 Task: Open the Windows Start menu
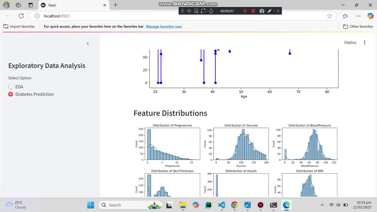coord(90,205)
